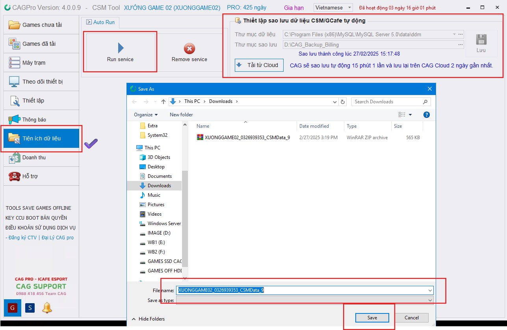
Task: Click the Run service play icon
Action: point(121,48)
